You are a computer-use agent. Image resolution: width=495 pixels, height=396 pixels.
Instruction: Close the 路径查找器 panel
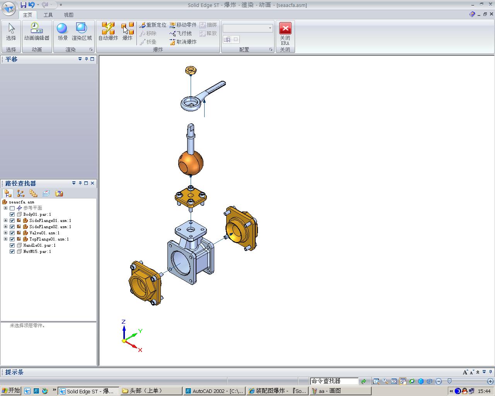92,183
